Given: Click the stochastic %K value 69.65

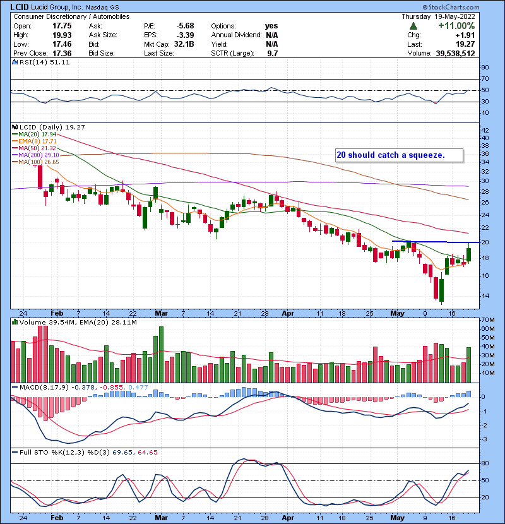Looking at the screenshot, I should click(x=121, y=453).
